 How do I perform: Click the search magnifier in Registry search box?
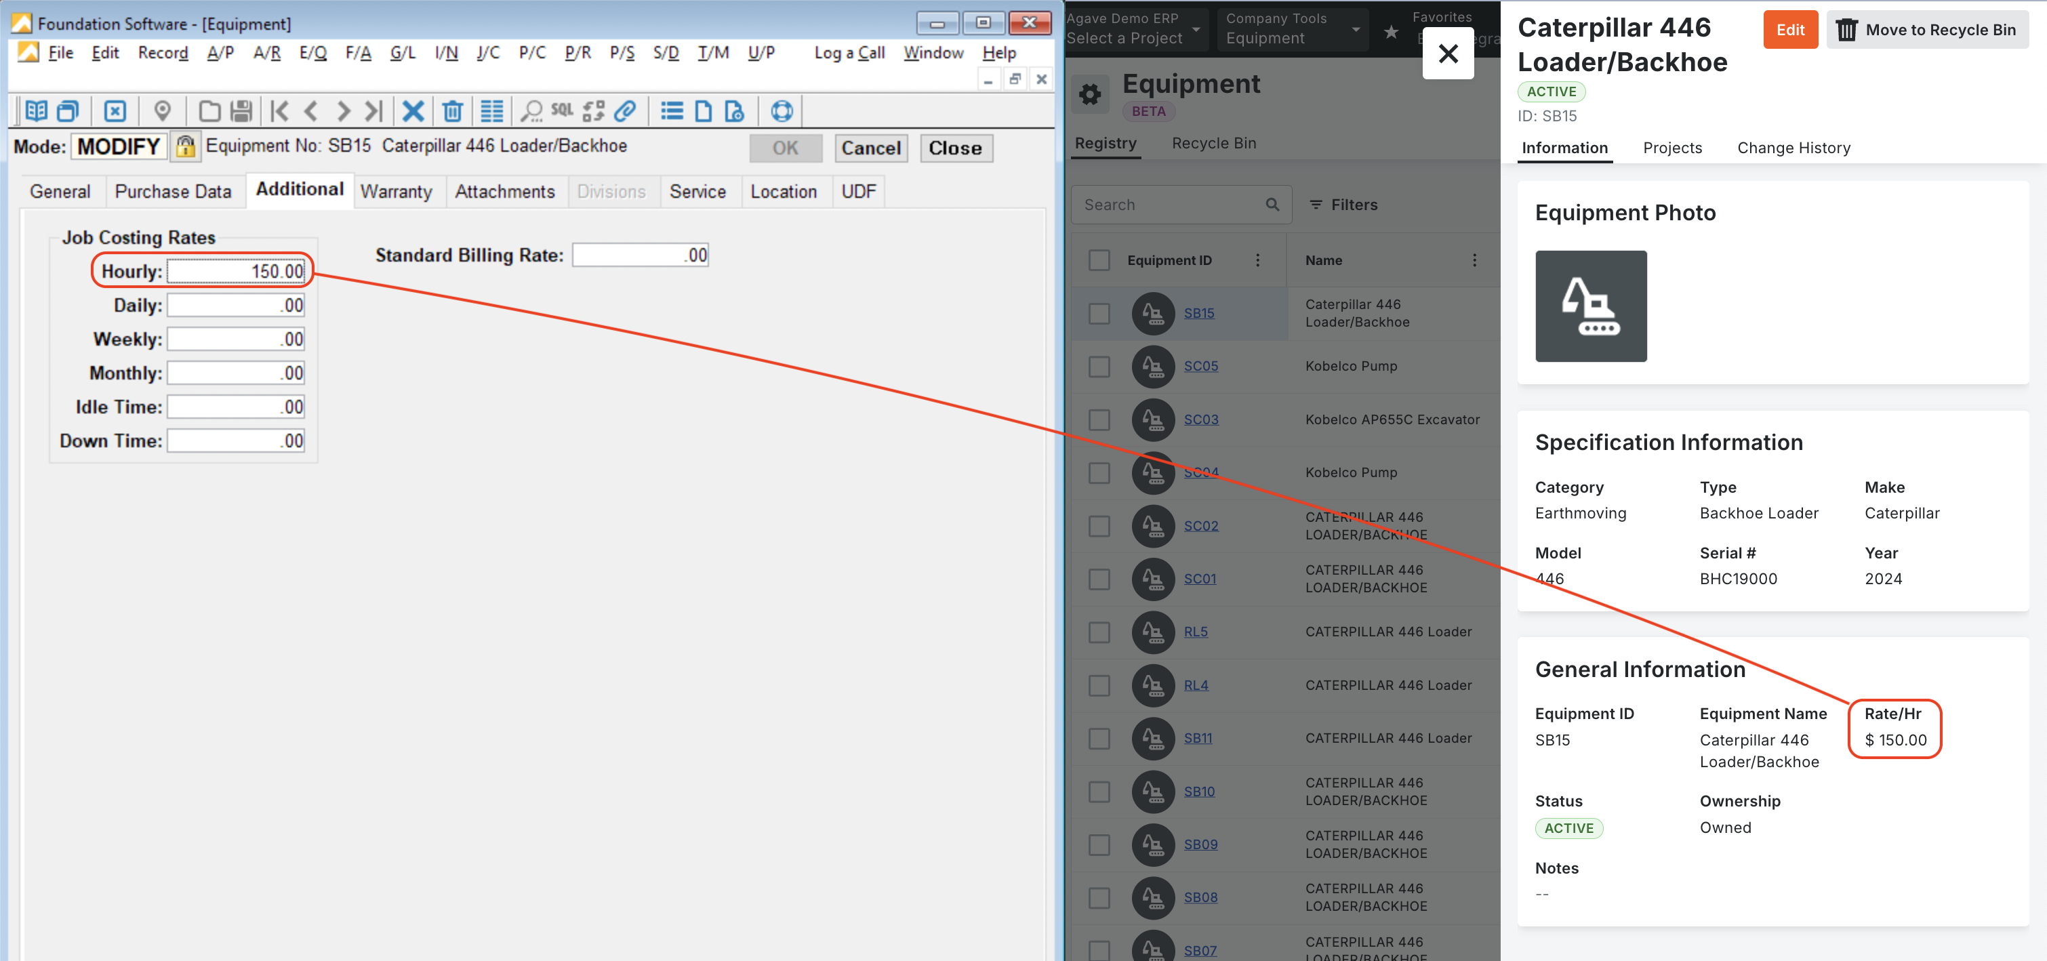(x=1272, y=205)
